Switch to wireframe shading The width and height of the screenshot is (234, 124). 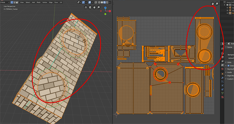(99, 2)
